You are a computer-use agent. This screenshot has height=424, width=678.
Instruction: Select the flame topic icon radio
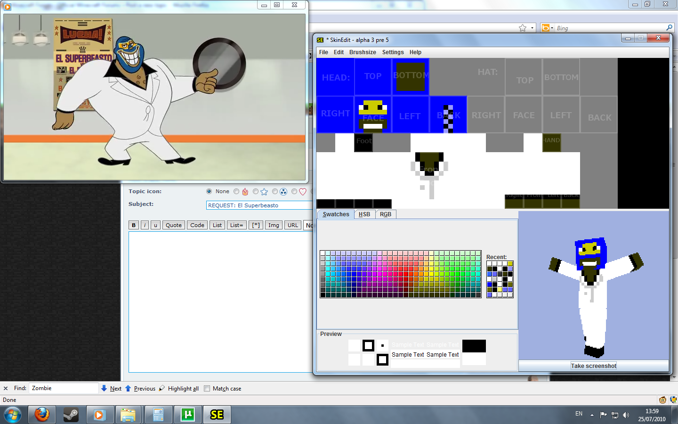click(236, 191)
